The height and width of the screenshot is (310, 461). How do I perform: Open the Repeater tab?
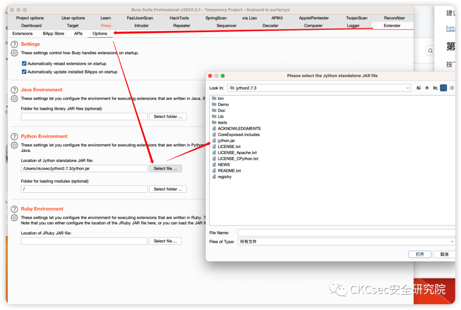pyautogui.click(x=181, y=26)
